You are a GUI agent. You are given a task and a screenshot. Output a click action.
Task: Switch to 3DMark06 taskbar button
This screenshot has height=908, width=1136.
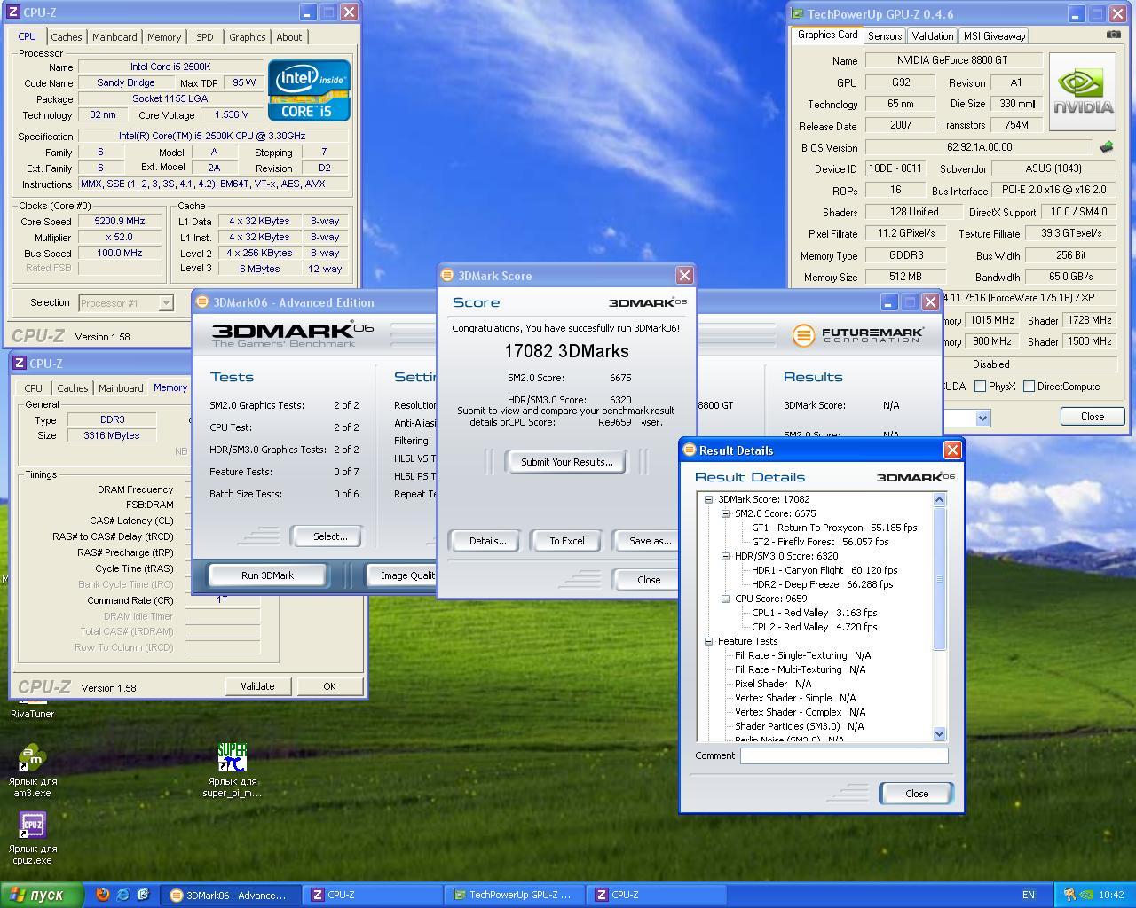pyautogui.click(x=229, y=895)
